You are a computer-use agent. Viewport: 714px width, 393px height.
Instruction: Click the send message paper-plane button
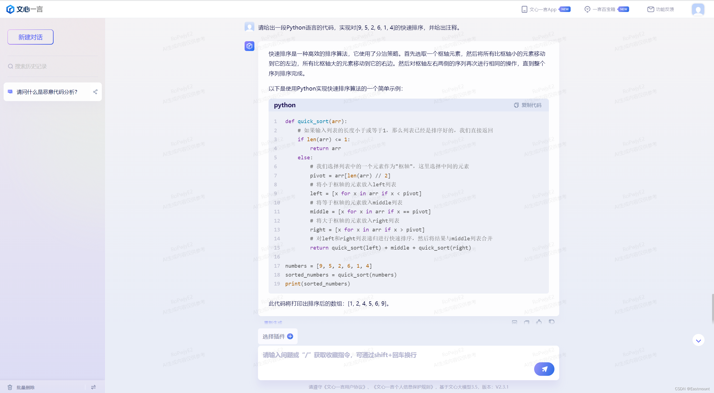tap(544, 369)
